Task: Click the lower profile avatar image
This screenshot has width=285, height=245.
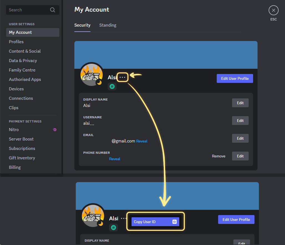Action: click(x=93, y=216)
